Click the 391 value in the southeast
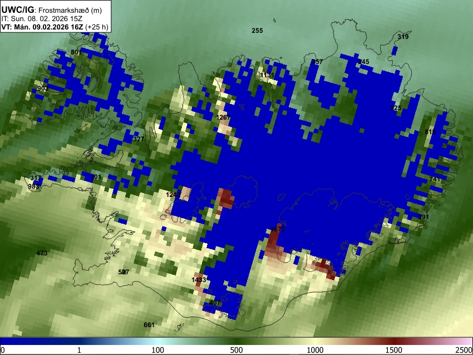Viewport: 473px width, 355px height. (423, 217)
